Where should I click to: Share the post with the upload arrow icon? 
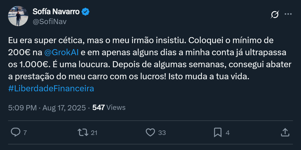(285, 132)
